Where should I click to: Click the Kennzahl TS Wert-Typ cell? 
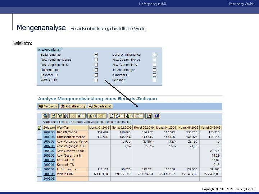click(x=72, y=165)
